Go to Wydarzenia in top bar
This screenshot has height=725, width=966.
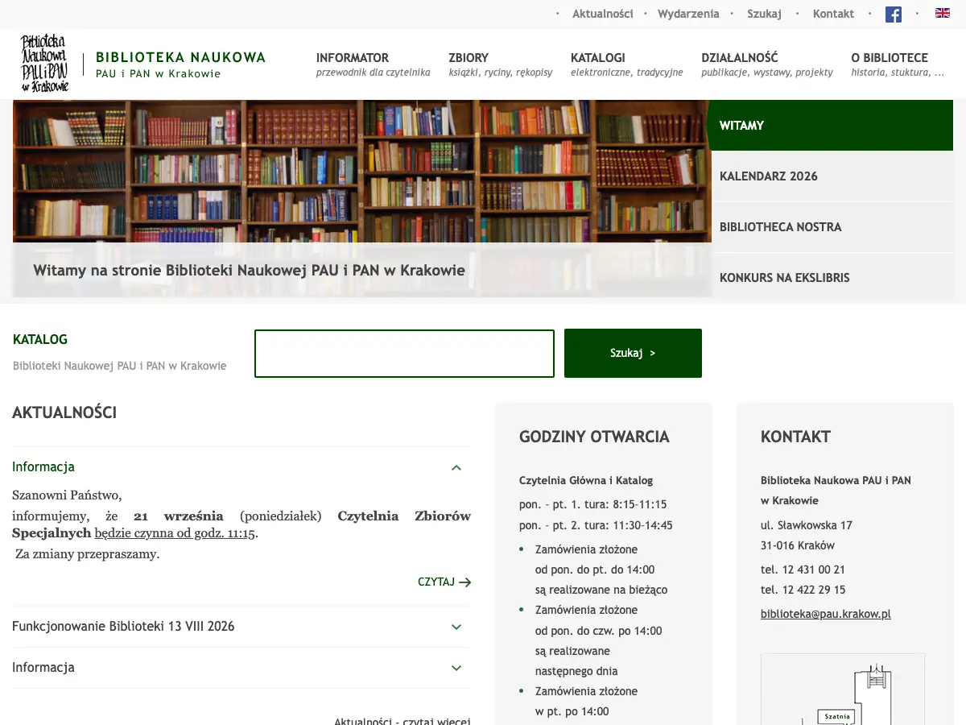688,14
